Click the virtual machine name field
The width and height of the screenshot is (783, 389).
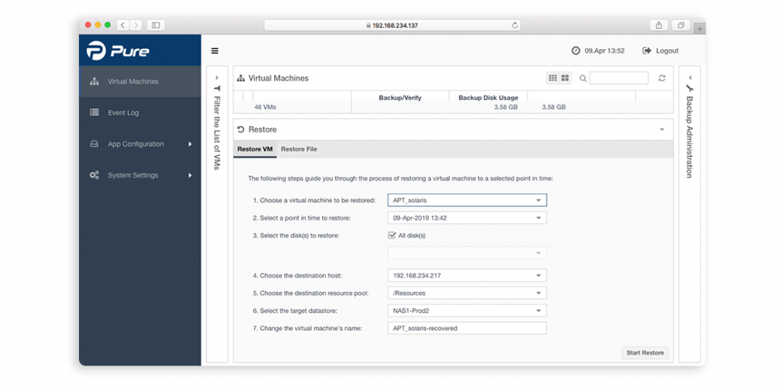(467, 328)
